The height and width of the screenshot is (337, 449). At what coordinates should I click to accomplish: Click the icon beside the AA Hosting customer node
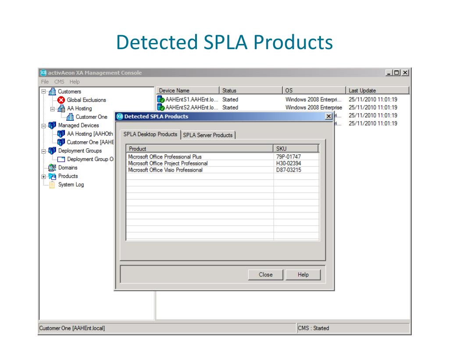[61, 109]
